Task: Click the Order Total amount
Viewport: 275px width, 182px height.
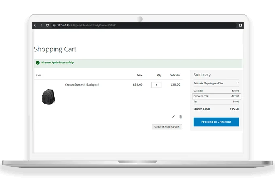Action: (234, 109)
